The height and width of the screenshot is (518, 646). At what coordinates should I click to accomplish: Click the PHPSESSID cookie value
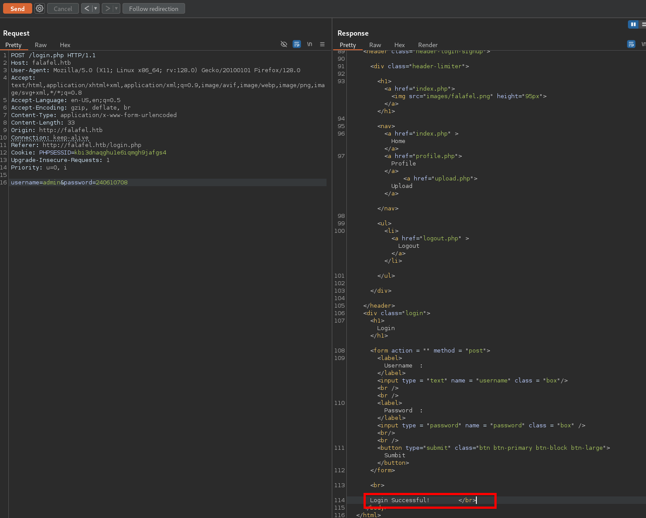click(x=120, y=152)
